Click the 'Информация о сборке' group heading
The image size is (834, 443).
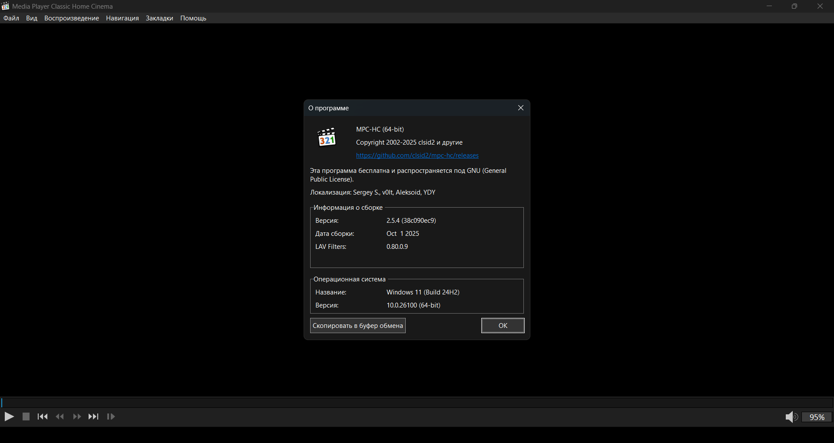point(348,208)
